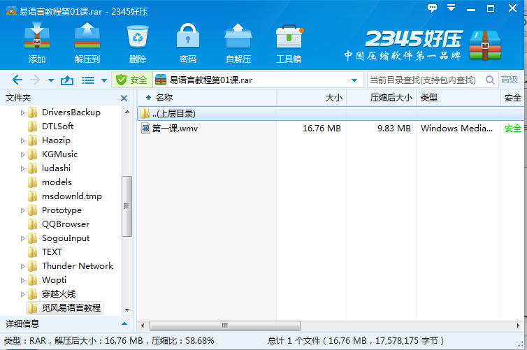Click the 16.76 MB size cell
Screen dimensions: 527x350
point(322,129)
